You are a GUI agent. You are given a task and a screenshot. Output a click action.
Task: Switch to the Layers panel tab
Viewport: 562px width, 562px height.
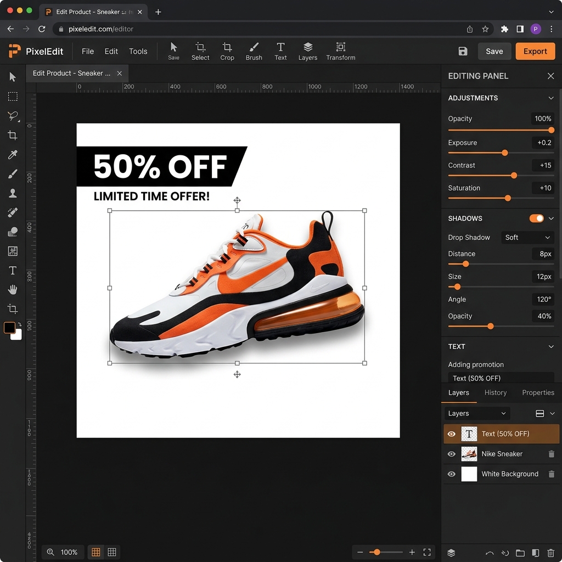(x=458, y=392)
